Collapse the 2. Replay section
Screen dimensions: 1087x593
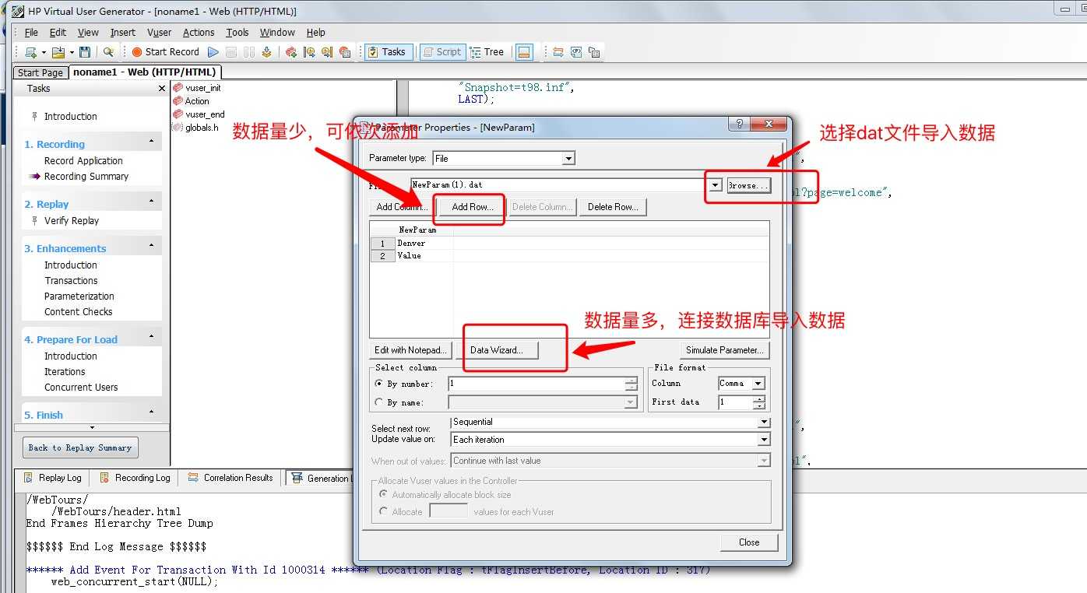(x=151, y=202)
